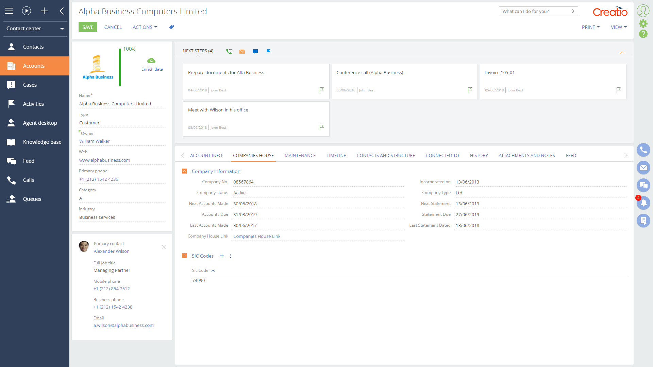Click the blue flag task icon in Next Steps
653x367 pixels.
[x=269, y=51]
